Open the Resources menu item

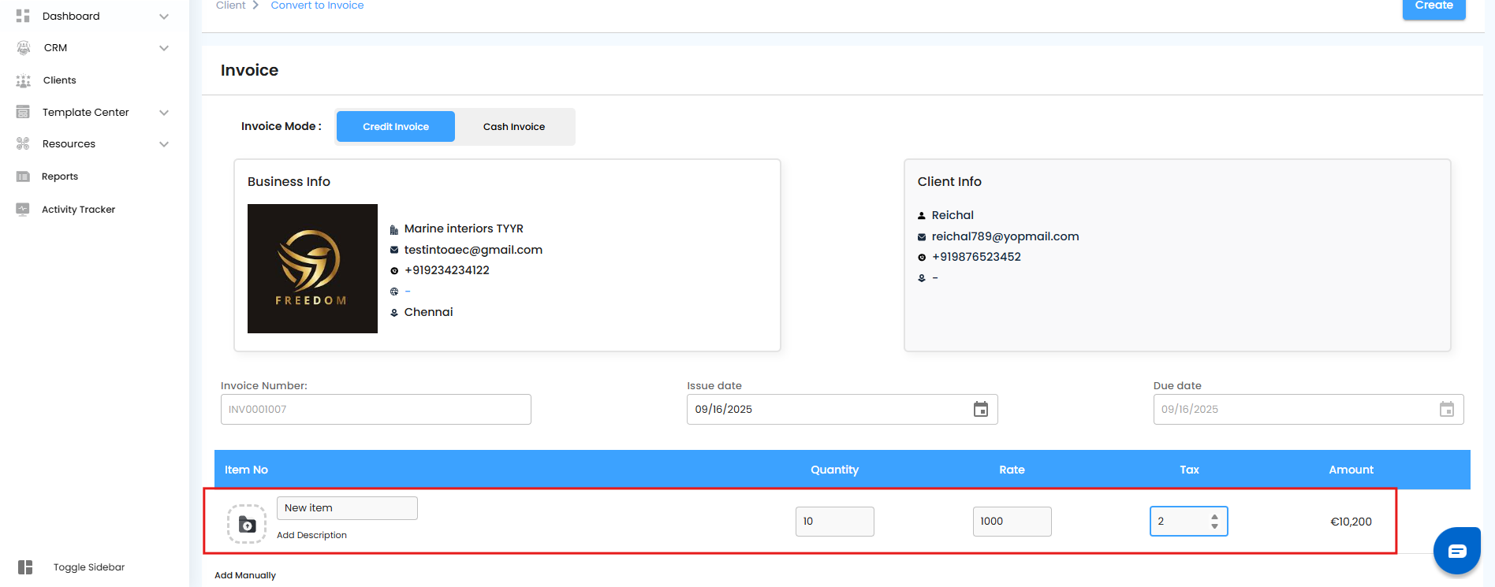(x=69, y=144)
